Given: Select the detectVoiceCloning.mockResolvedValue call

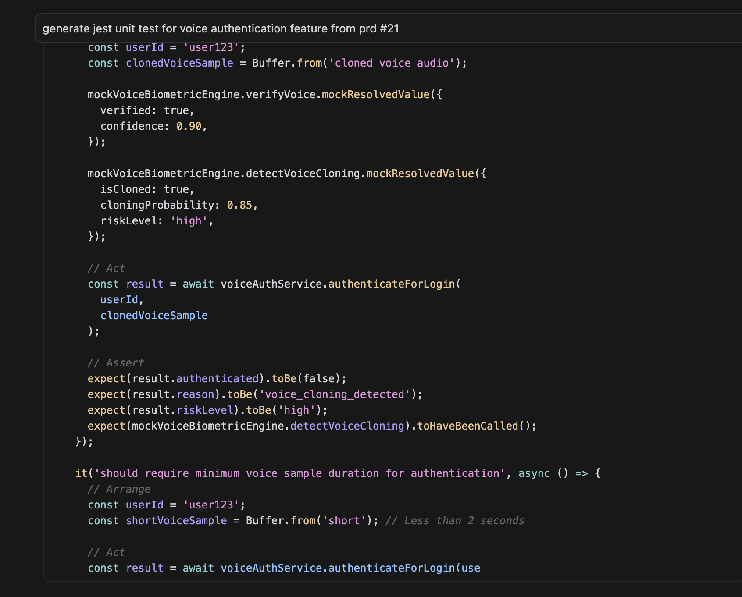Looking at the screenshot, I should [x=285, y=173].
